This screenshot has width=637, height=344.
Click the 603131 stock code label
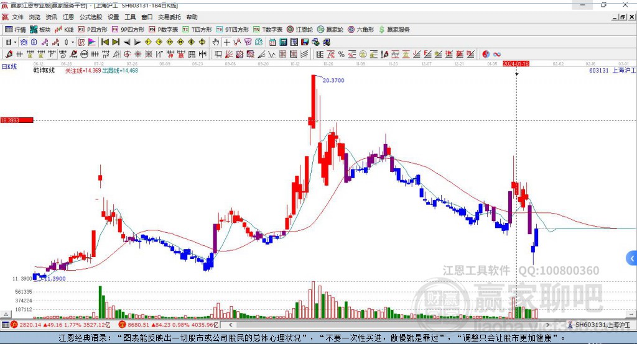(599, 70)
